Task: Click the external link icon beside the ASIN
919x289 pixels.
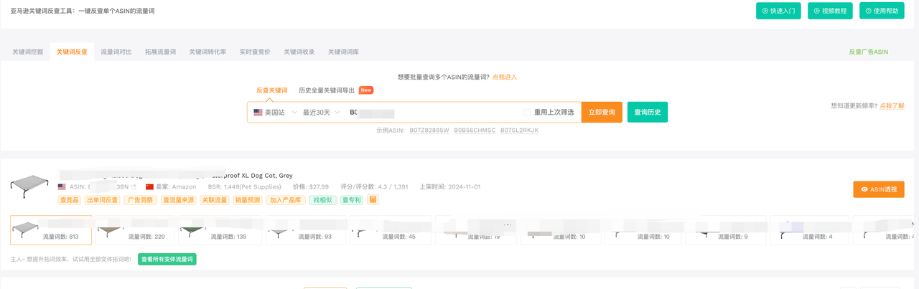Action: point(134,186)
